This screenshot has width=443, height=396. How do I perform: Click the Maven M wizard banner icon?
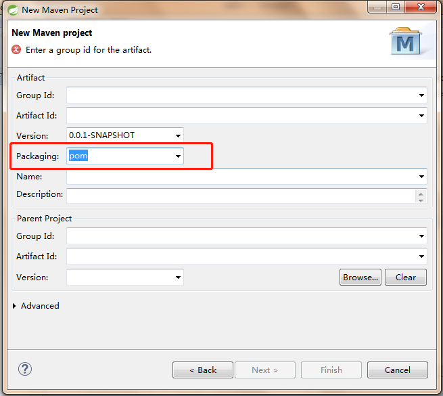click(x=405, y=41)
